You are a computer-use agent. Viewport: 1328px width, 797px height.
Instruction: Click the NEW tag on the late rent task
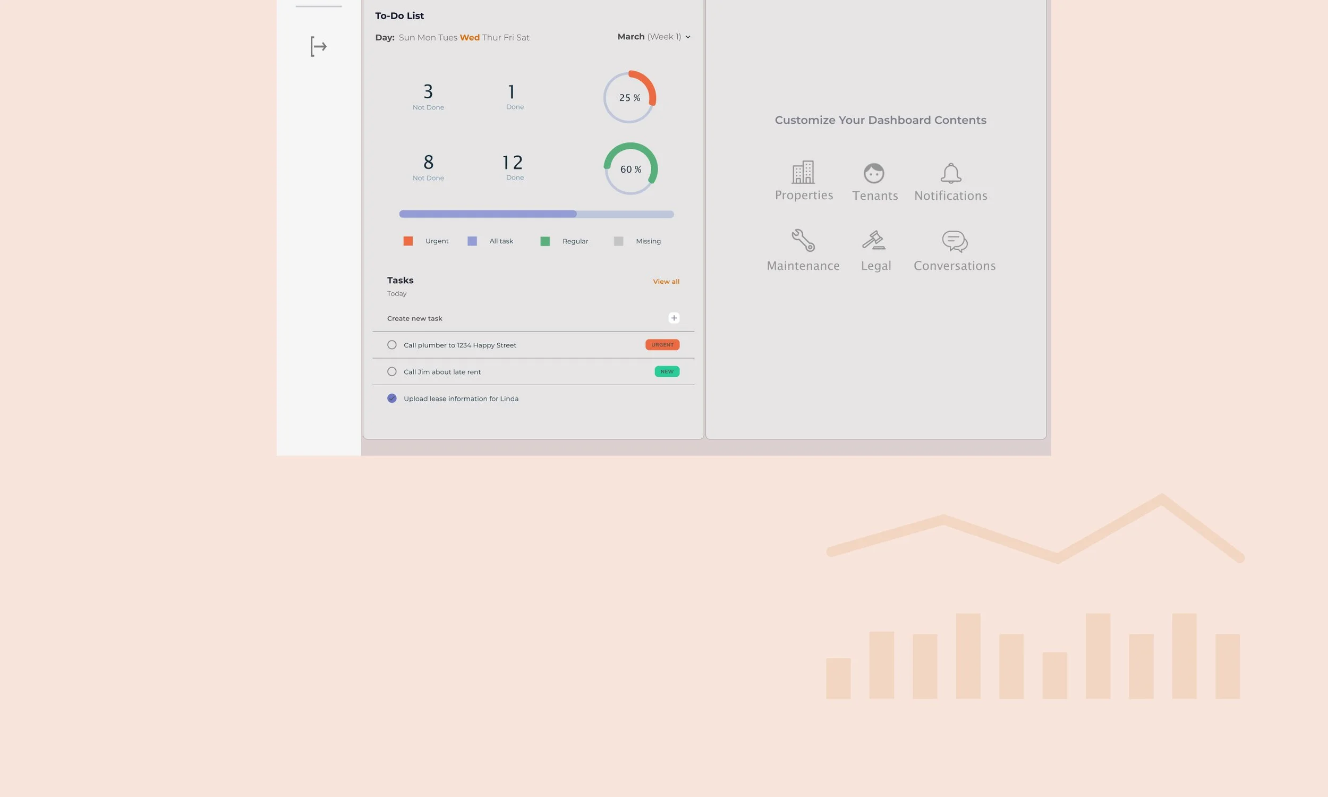[666, 371]
